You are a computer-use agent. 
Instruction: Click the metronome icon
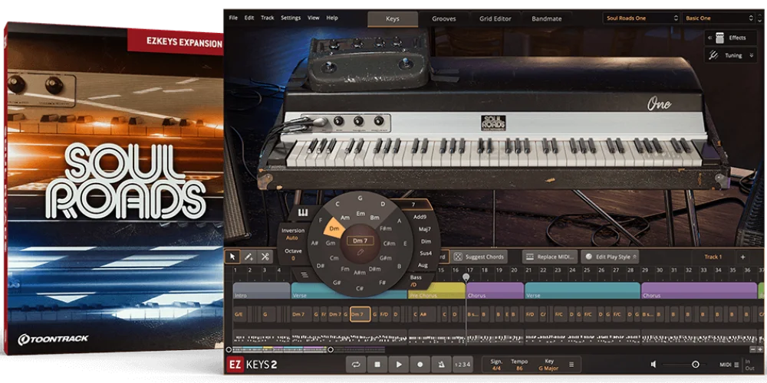[441, 365]
